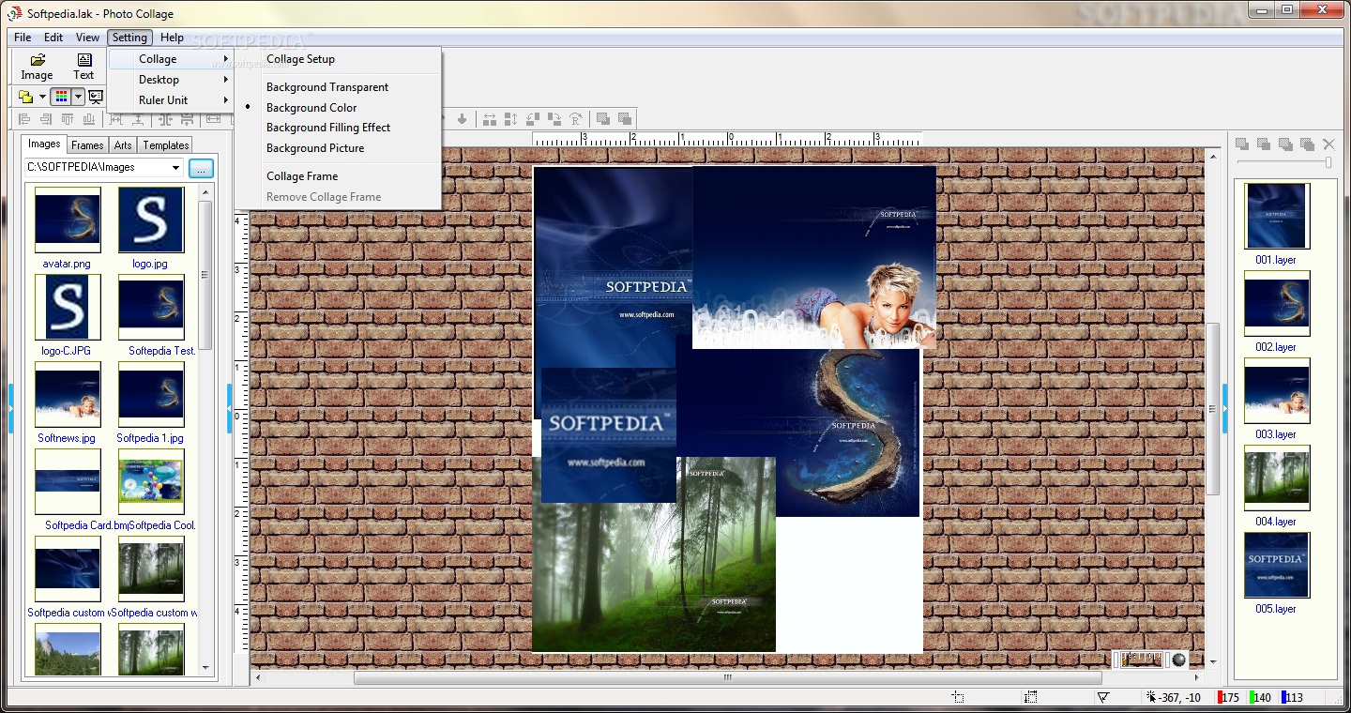Open the image folder path dropdown
This screenshot has width=1351, height=713.
point(175,168)
